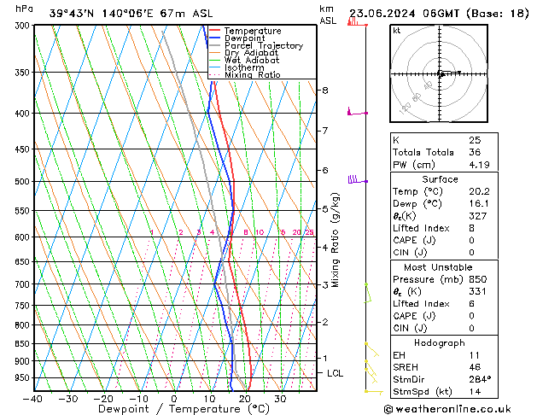Click the EH value '11'
Image resolution: width=537 pixels, height=415 pixels.
[475, 355]
